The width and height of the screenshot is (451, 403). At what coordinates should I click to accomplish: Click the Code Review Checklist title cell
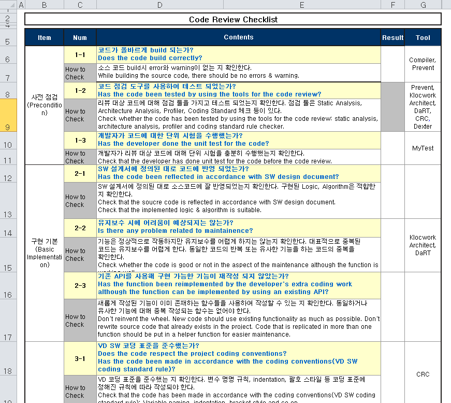(233, 20)
